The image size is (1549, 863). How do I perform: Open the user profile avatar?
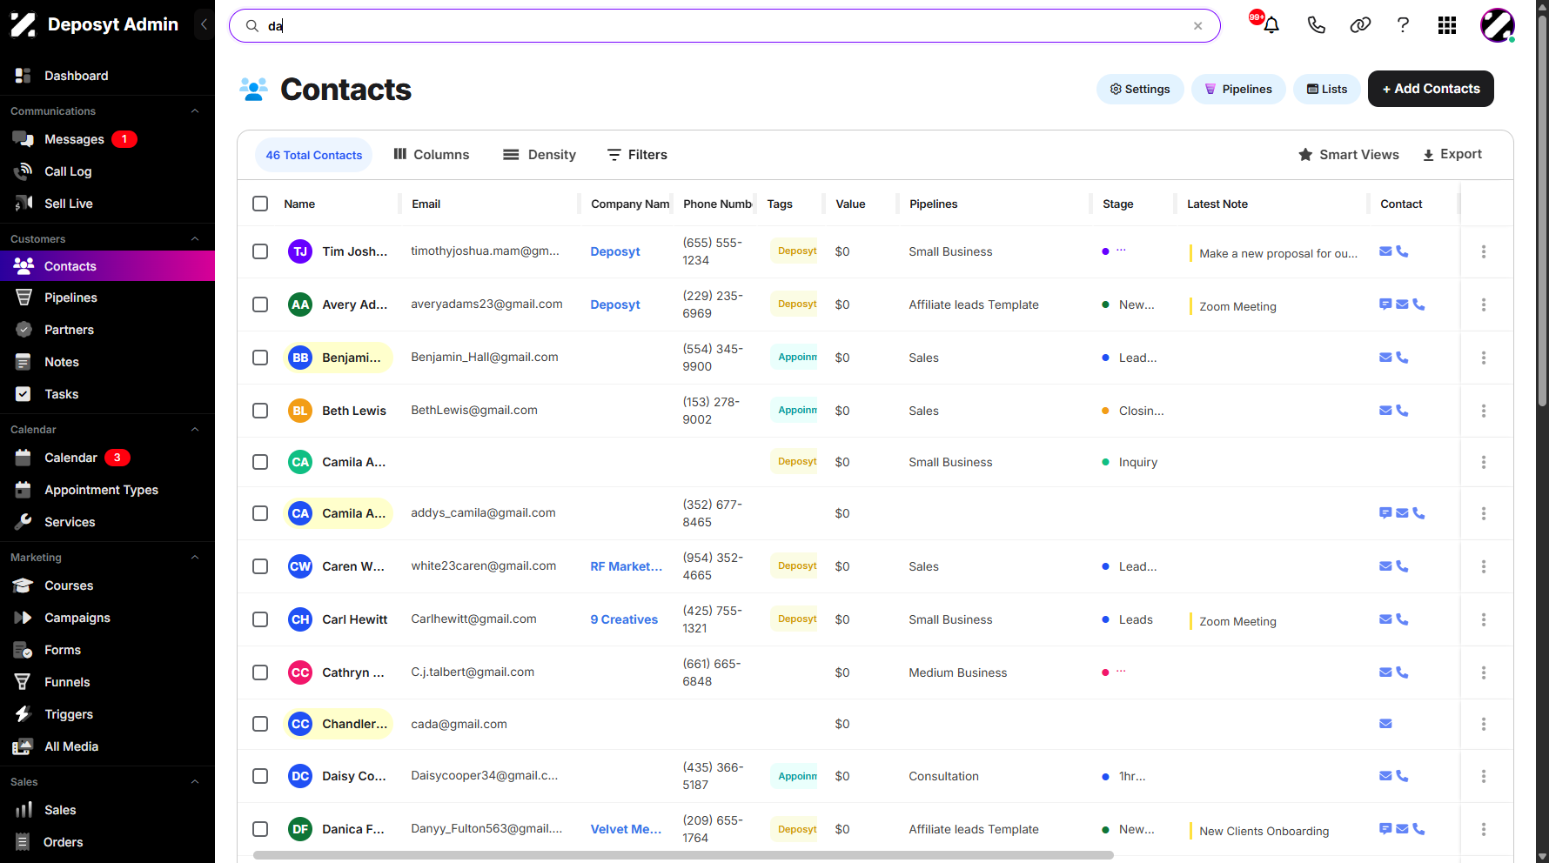point(1498,25)
